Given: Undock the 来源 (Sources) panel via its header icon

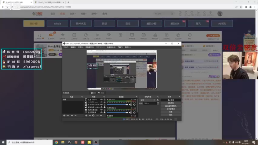Looking at the screenshot, I should [x=104, y=97].
